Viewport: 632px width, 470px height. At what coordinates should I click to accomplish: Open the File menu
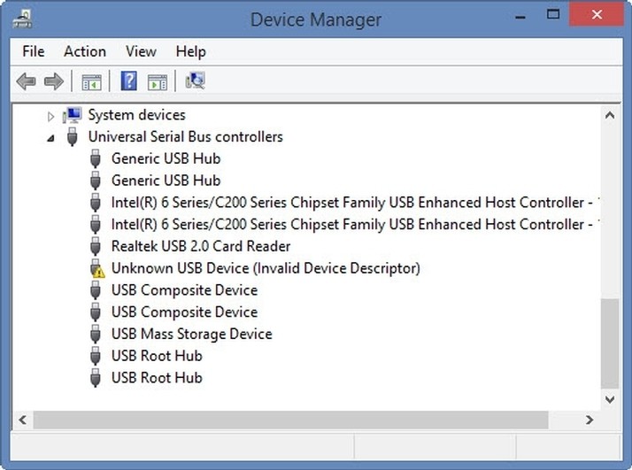[33, 51]
